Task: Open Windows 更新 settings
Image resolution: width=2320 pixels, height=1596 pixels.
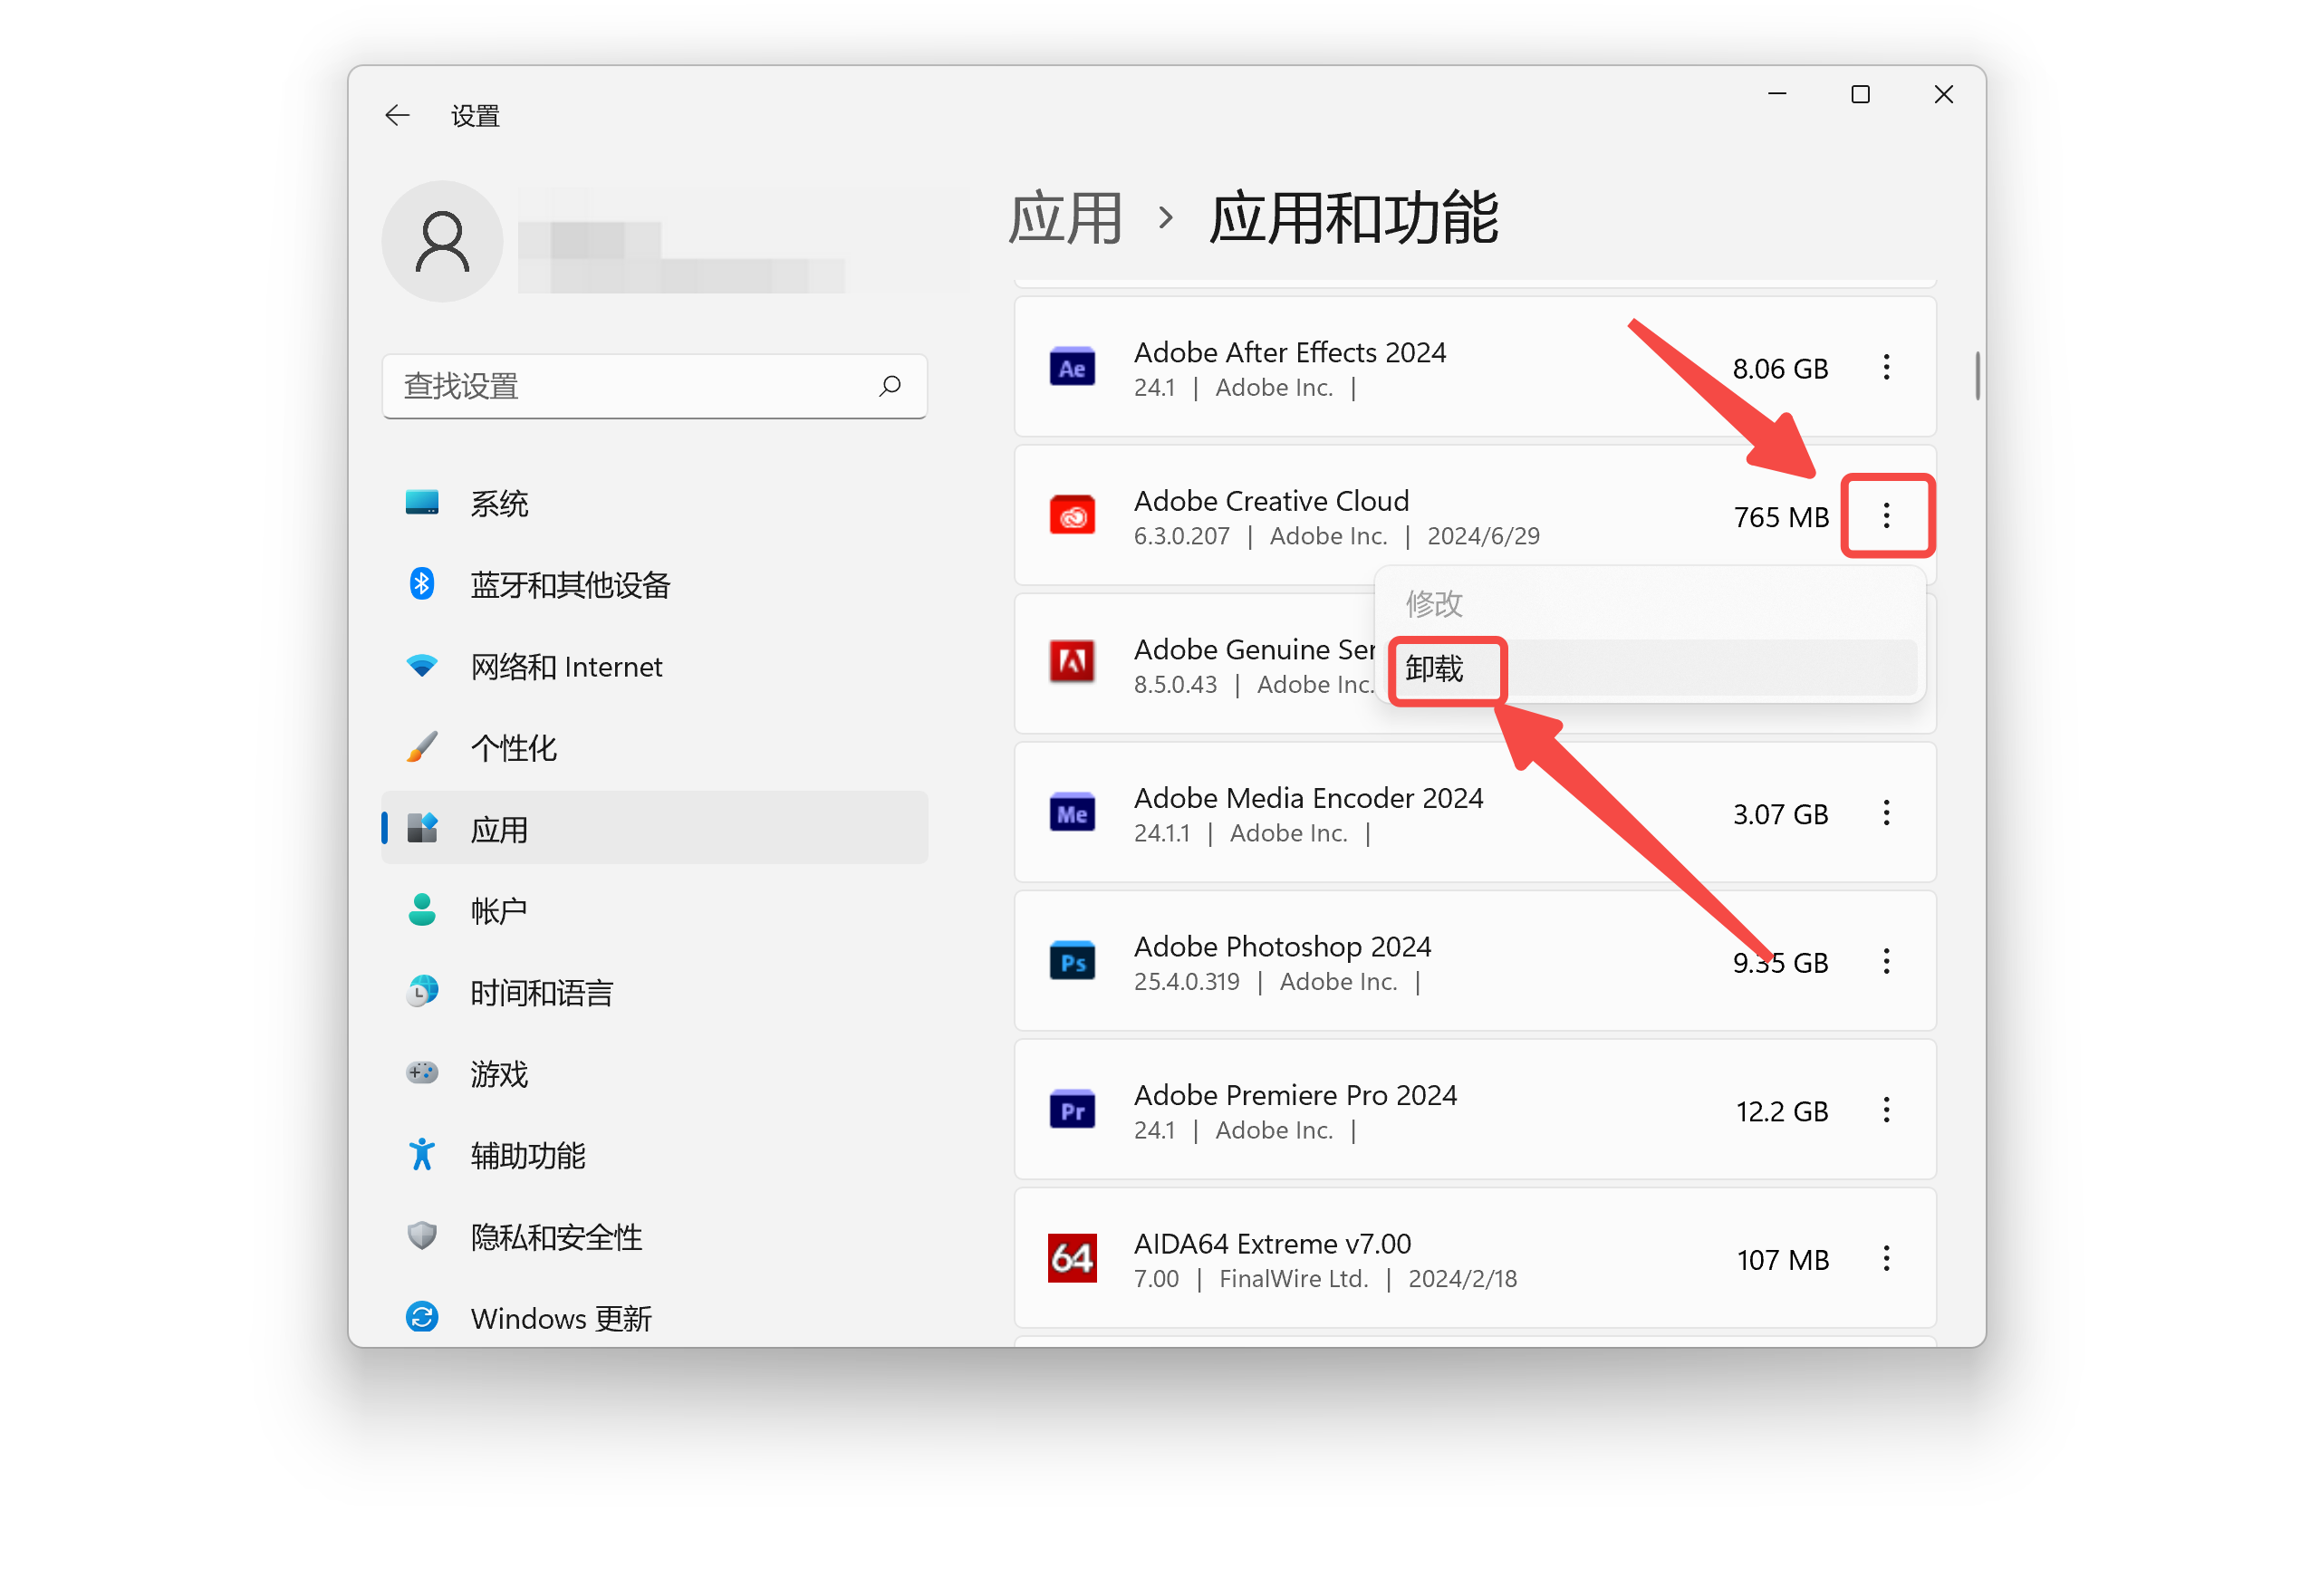Action: (654, 1318)
